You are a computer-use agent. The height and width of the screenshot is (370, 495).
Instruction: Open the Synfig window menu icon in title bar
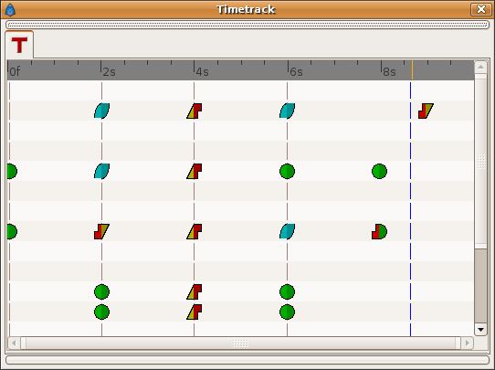point(10,9)
